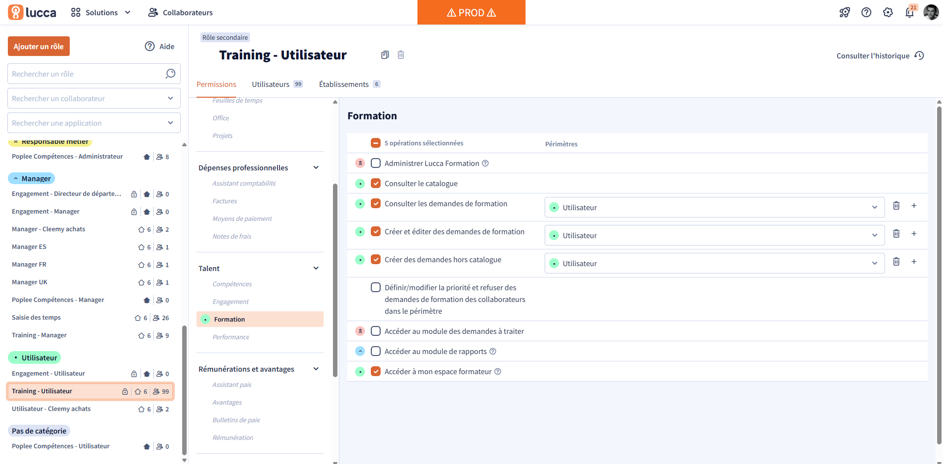Screen dimensions: 943x464
Task: Select Compétences under Talent
Action: (x=232, y=284)
